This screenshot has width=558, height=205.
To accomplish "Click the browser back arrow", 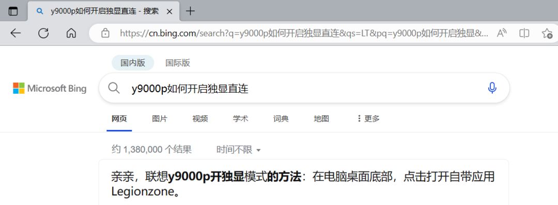I will click(x=16, y=33).
